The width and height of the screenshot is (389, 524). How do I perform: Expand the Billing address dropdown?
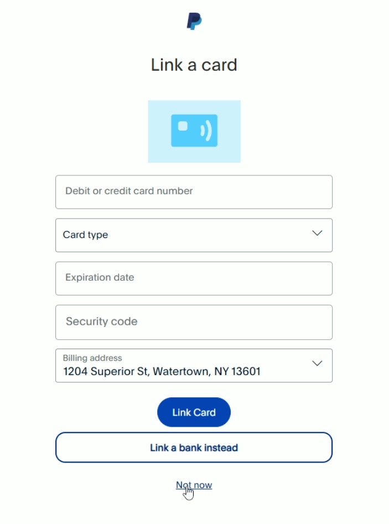(x=194, y=366)
